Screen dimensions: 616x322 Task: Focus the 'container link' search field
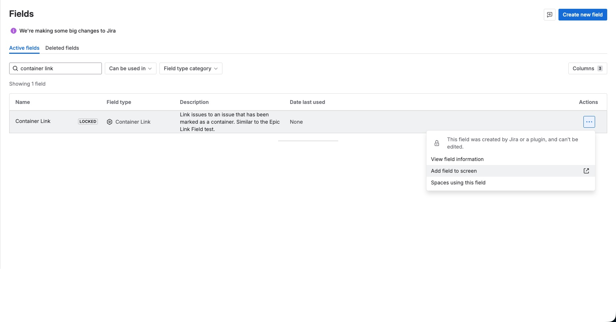59,68
